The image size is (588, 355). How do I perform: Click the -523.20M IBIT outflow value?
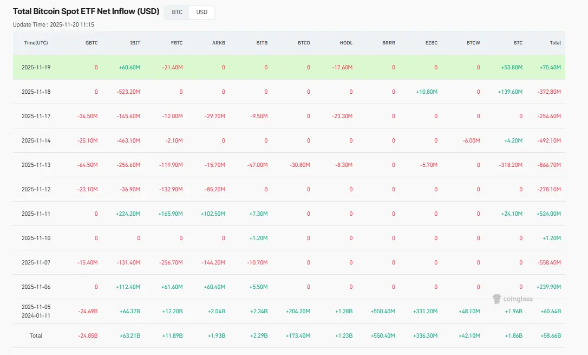(128, 92)
